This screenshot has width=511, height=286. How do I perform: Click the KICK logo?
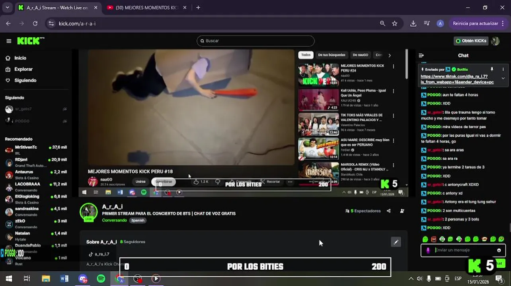point(30,41)
